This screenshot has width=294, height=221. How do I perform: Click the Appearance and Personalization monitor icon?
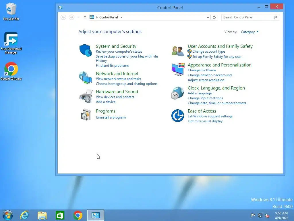[x=178, y=69]
